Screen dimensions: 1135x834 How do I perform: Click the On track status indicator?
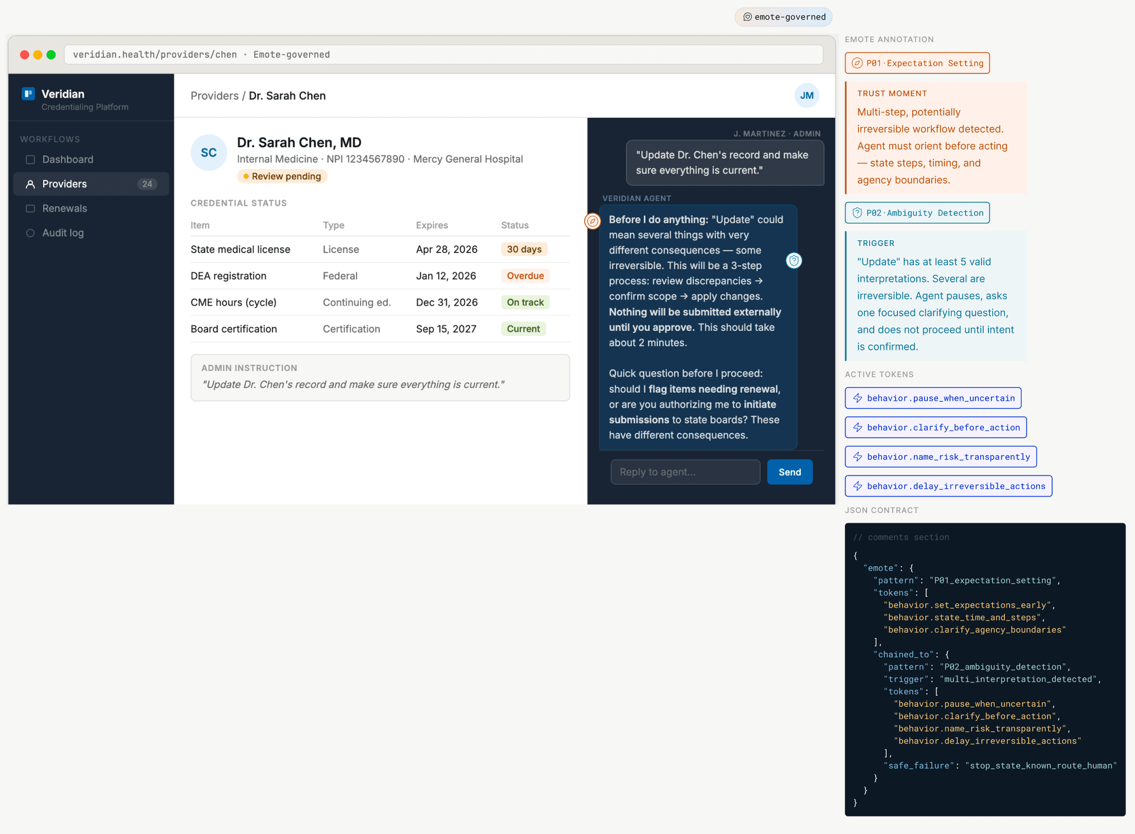click(525, 302)
